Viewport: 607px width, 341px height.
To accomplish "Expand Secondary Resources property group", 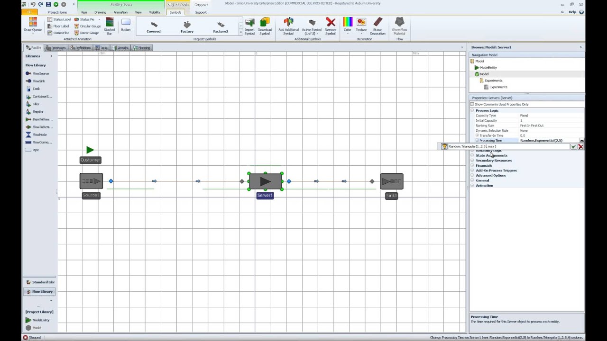I will click(x=472, y=161).
